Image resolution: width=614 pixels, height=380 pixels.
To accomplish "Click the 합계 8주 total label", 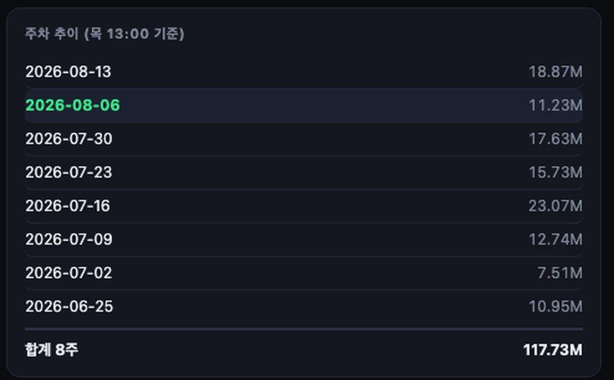I will coord(52,350).
